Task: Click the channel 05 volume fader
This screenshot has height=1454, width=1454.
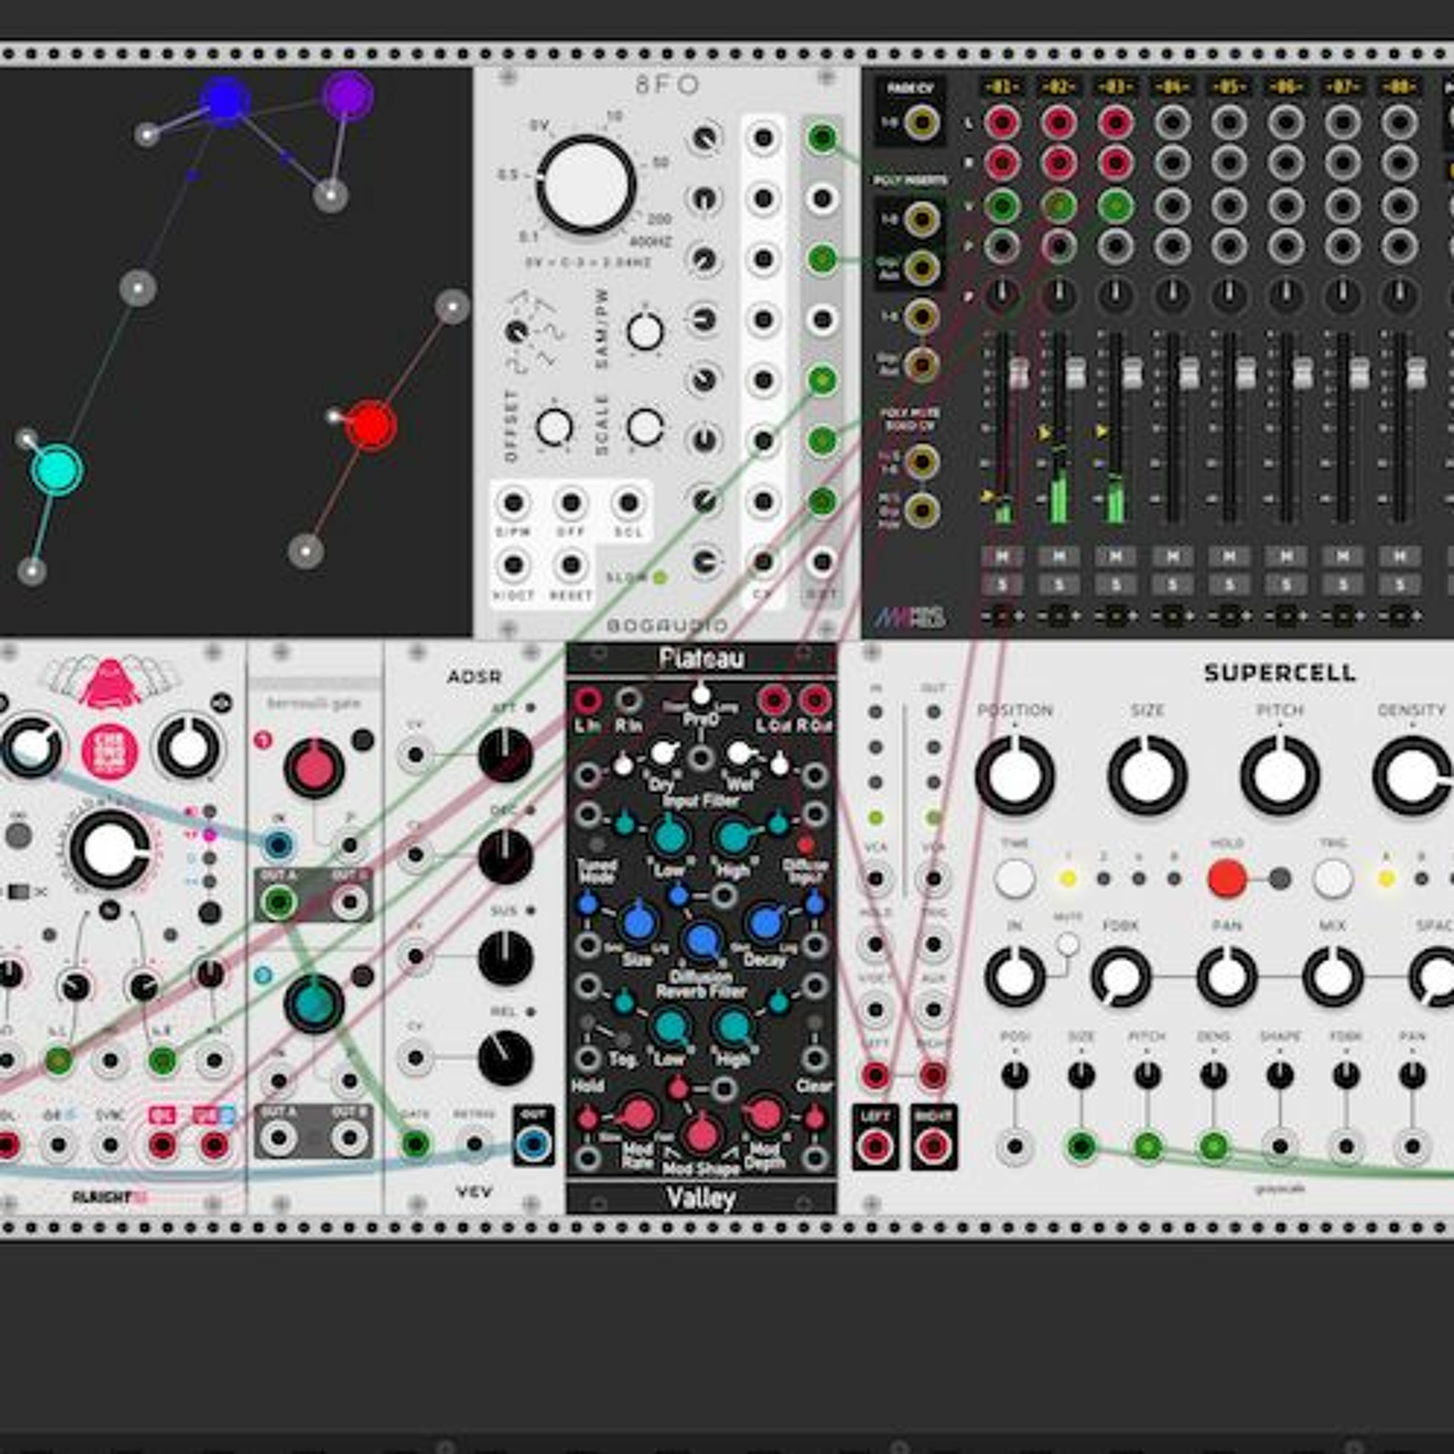Action: [x=1246, y=373]
